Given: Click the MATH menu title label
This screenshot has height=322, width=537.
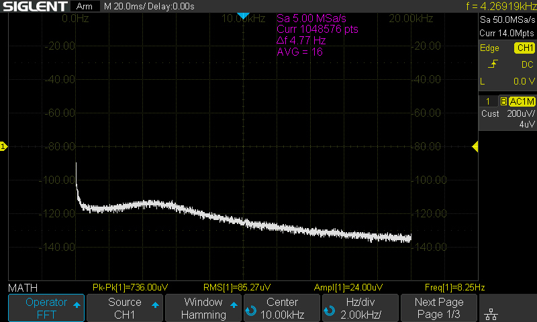Looking at the screenshot, I should pos(23,288).
